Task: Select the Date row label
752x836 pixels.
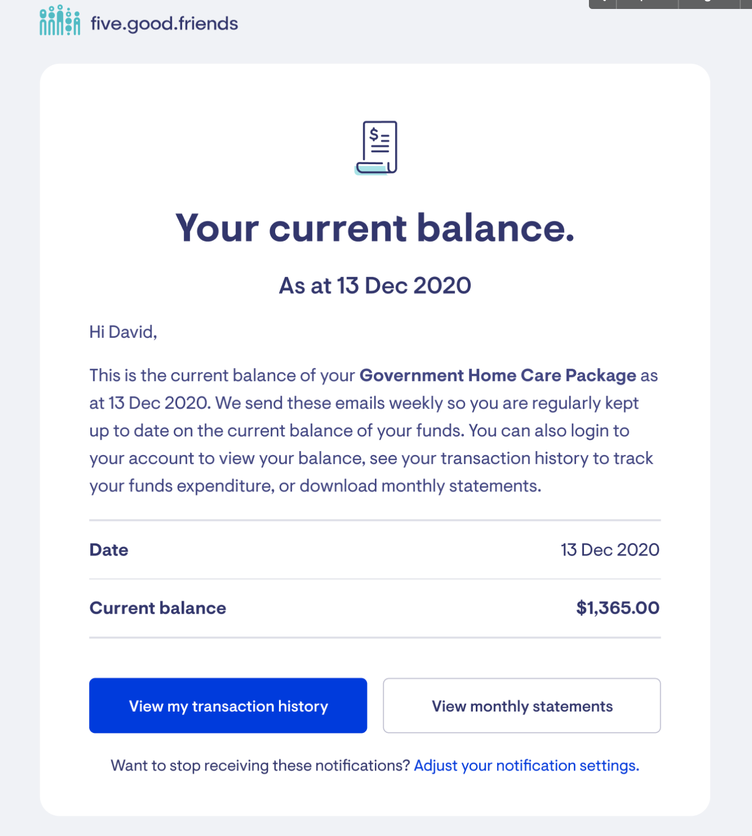Action: click(x=109, y=550)
